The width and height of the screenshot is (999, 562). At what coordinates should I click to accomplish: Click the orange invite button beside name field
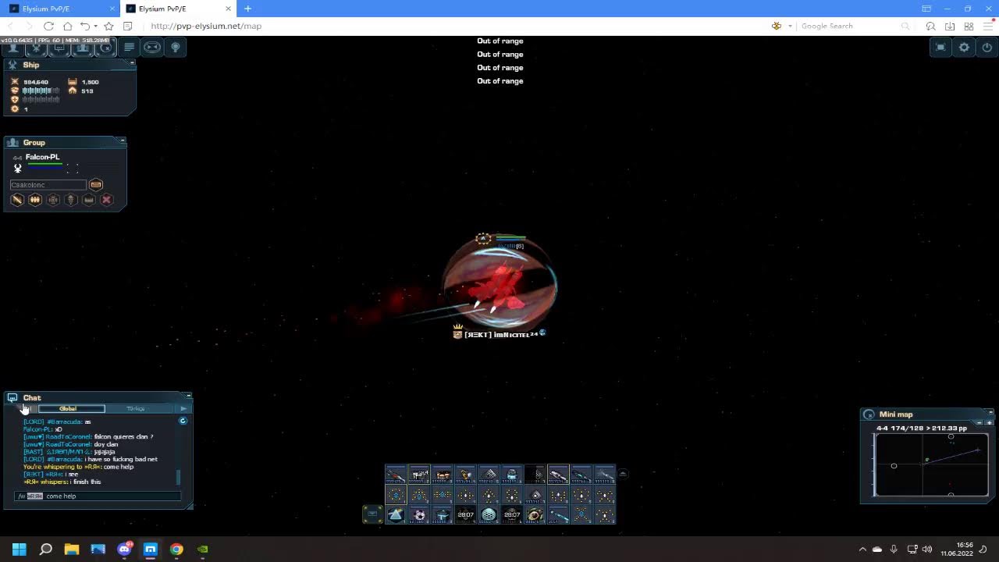click(96, 185)
